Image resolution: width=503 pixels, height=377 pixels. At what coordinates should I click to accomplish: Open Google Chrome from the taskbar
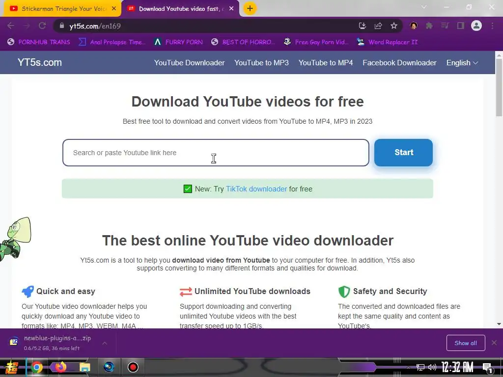coord(36,367)
